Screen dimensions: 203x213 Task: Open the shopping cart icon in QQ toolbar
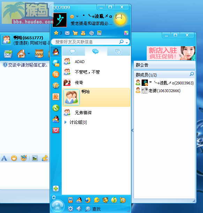75,33
